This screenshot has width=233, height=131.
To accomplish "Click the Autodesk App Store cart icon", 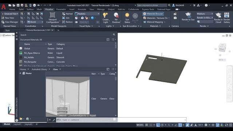I will pyautogui.click(x=194, y=5).
